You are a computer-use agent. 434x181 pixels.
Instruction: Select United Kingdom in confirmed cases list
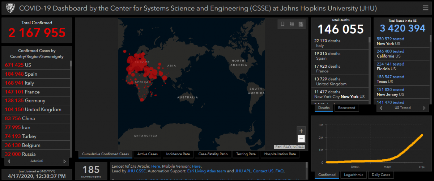pyautogui.click(x=35, y=110)
